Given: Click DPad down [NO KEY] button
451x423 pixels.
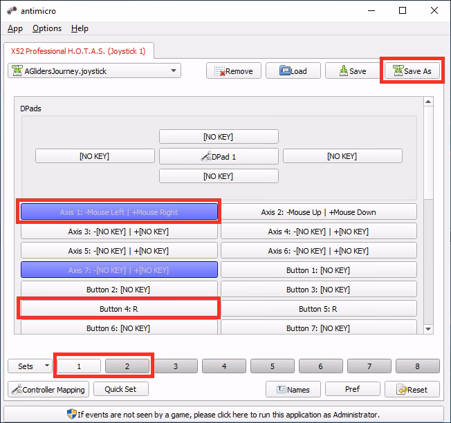Looking at the screenshot, I should click(219, 176).
